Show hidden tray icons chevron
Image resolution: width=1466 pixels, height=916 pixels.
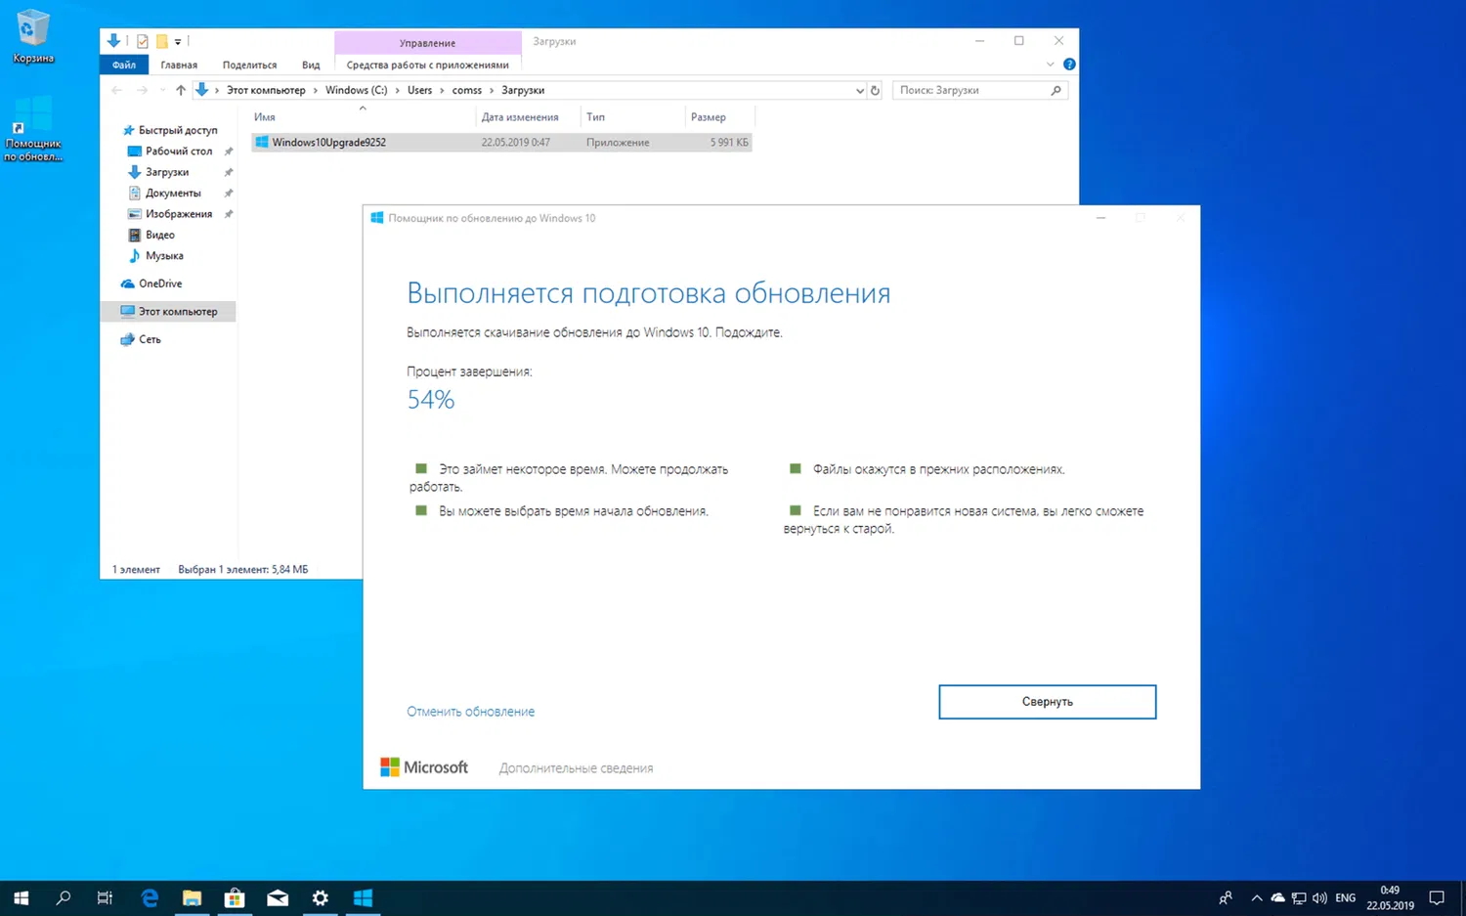(1256, 897)
